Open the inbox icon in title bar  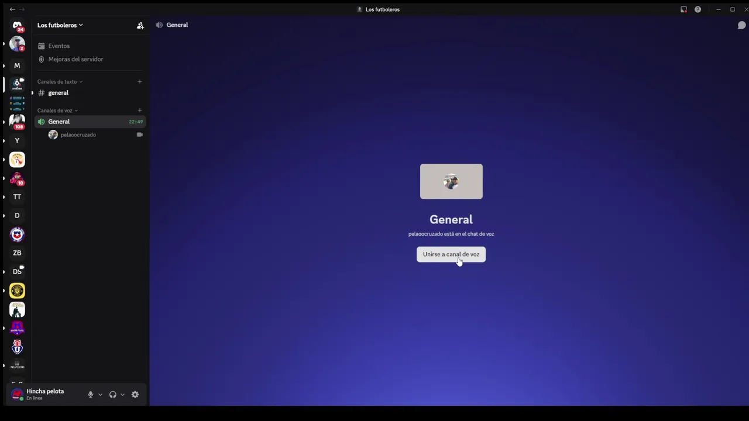point(683,9)
